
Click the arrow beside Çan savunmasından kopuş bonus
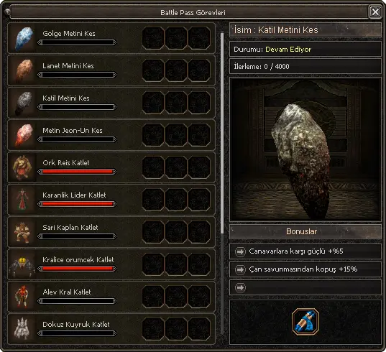point(240,269)
